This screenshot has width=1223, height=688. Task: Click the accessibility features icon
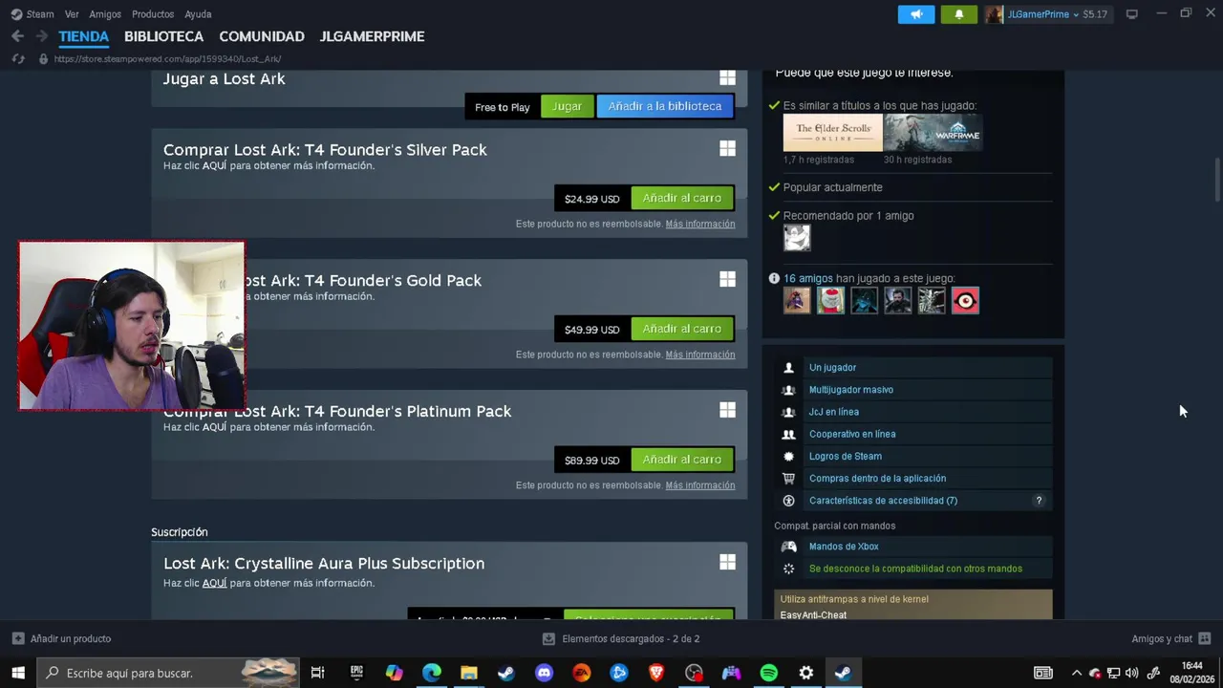788,501
